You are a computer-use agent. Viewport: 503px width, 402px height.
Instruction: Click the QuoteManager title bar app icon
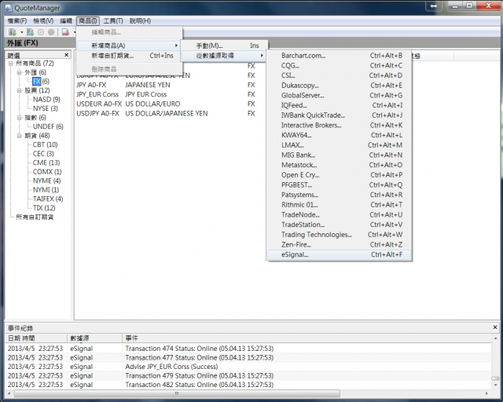pyautogui.click(x=8, y=8)
